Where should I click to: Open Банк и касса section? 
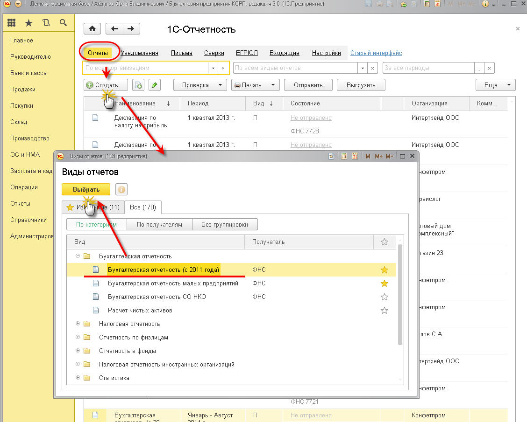click(x=28, y=73)
